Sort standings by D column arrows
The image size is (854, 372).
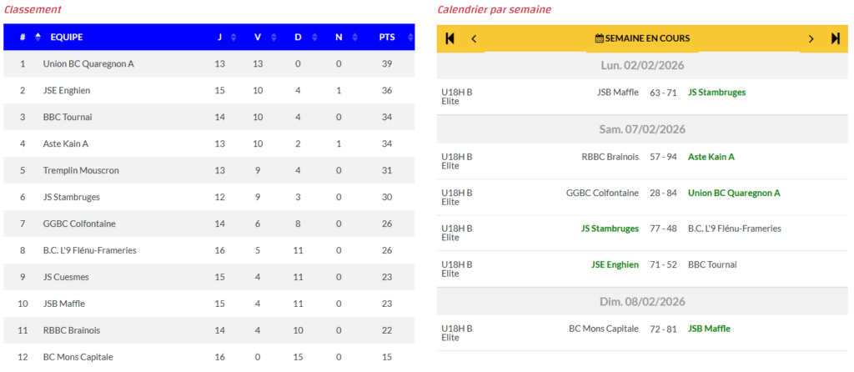[314, 37]
